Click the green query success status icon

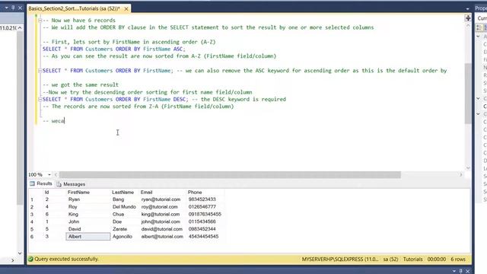pos(30,259)
